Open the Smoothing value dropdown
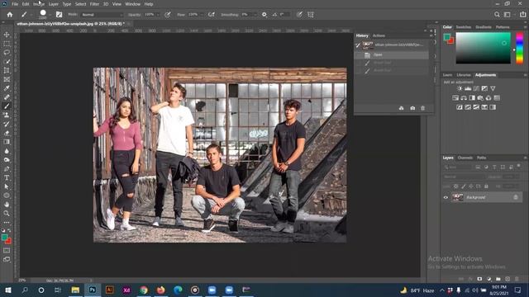The height and width of the screenshot is (297, 529). (255, 15)
